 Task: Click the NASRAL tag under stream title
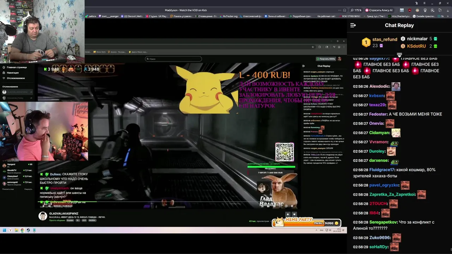click(92, 220)
